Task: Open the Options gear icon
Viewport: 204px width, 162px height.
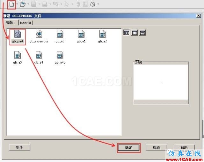Action: coord(93,4)
